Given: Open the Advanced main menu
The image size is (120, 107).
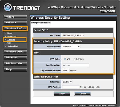Looking at the screenshot, I should click(15, 57).
